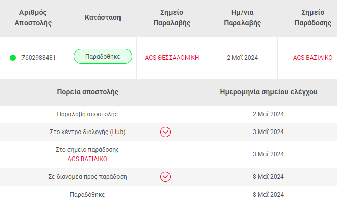Expand the 'Στο κέντρο διαλογής (Hub)' chevron
The height and width of the screenshot is (209, 337).
pos(165,132)
